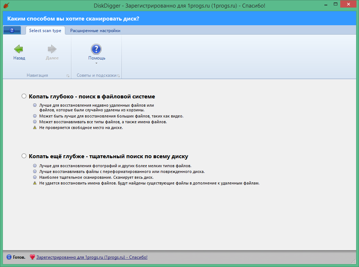359x267 pixels.
Task: Click info icon beside 'Наиболее тщательное сканирование'
Action: [x=35, y=177]
